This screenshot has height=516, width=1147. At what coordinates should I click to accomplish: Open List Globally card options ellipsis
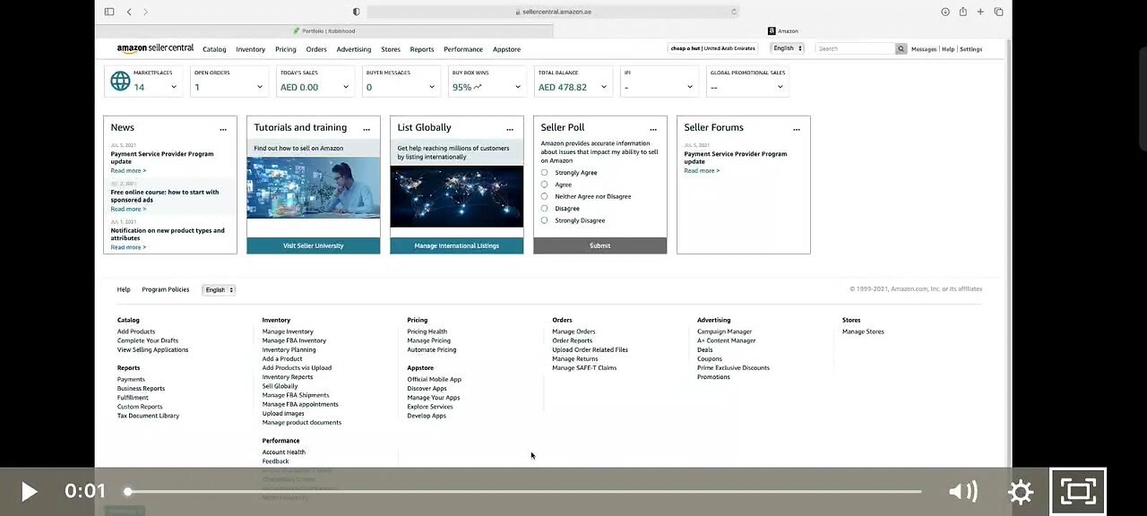[510, 129]
